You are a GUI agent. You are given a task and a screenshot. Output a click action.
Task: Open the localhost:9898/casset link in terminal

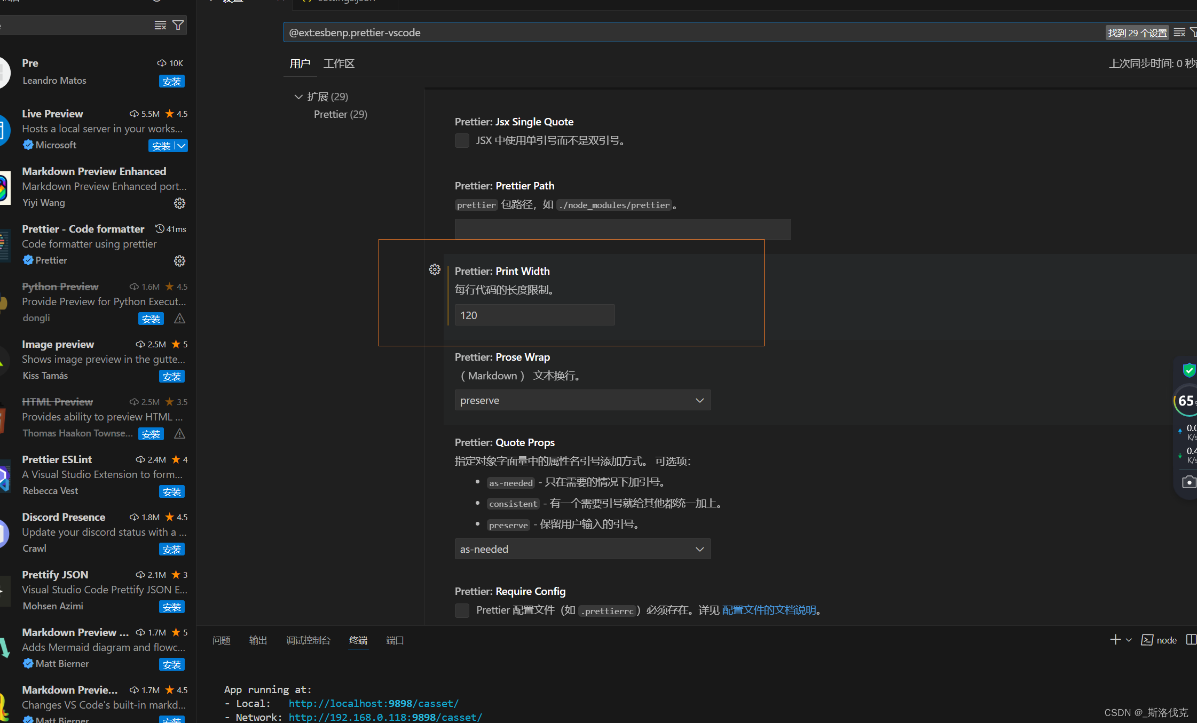pyautogui.click(x=374, y=703)
